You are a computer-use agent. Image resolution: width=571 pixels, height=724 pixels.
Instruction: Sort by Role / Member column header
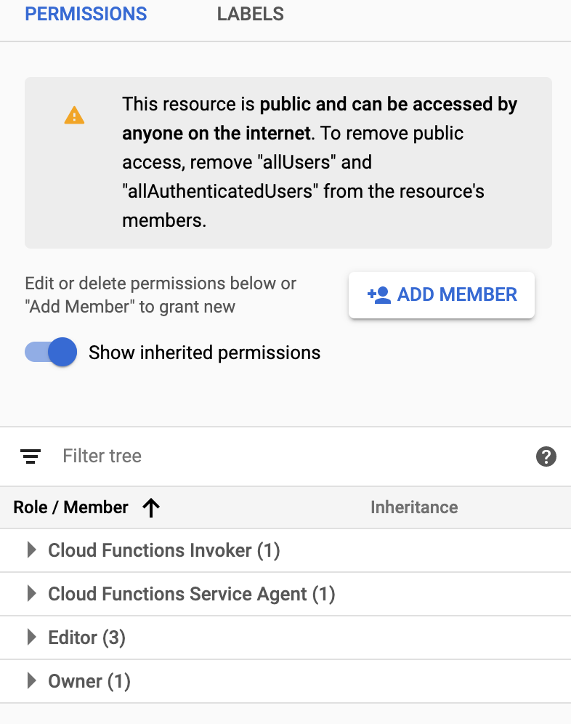70,507
